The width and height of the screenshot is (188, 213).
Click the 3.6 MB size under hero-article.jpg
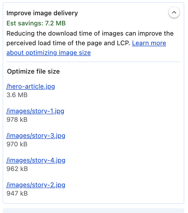17,95
